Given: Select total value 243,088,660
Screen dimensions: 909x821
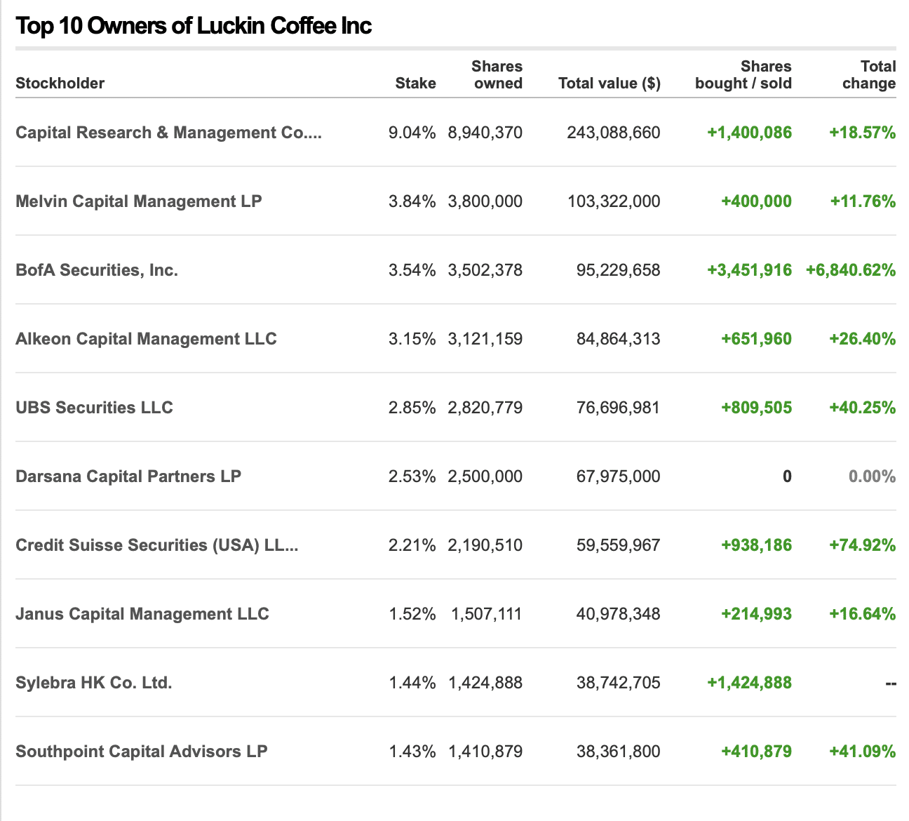Looking at the screenshot, I should [x=614, y=133].
